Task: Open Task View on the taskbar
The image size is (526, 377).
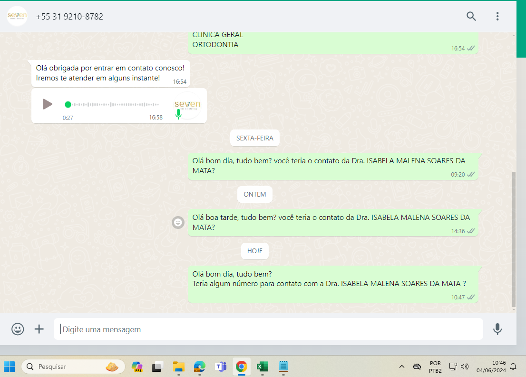Action: (x=157, y=367)
